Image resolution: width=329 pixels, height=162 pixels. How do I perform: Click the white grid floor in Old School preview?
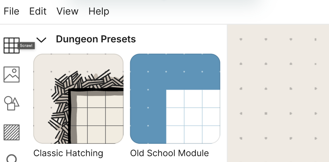pos(193,117)
